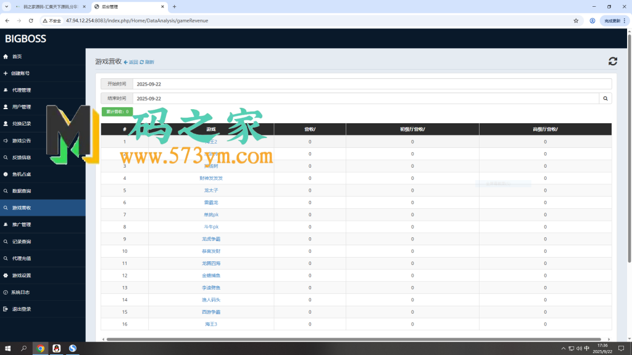Open the 龙虎争霸 game link
Image resolution: width=632 pixels, height=355 pixels.
[x=211, y=239]
